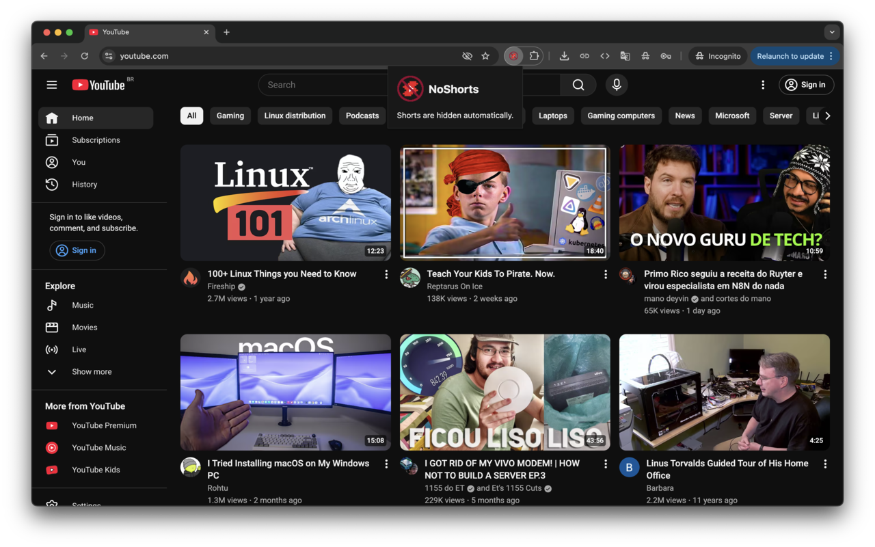Click the Incognito indicator button
Image resolution: width=875 pixels, height=547 pixels.
coord(718,56)
